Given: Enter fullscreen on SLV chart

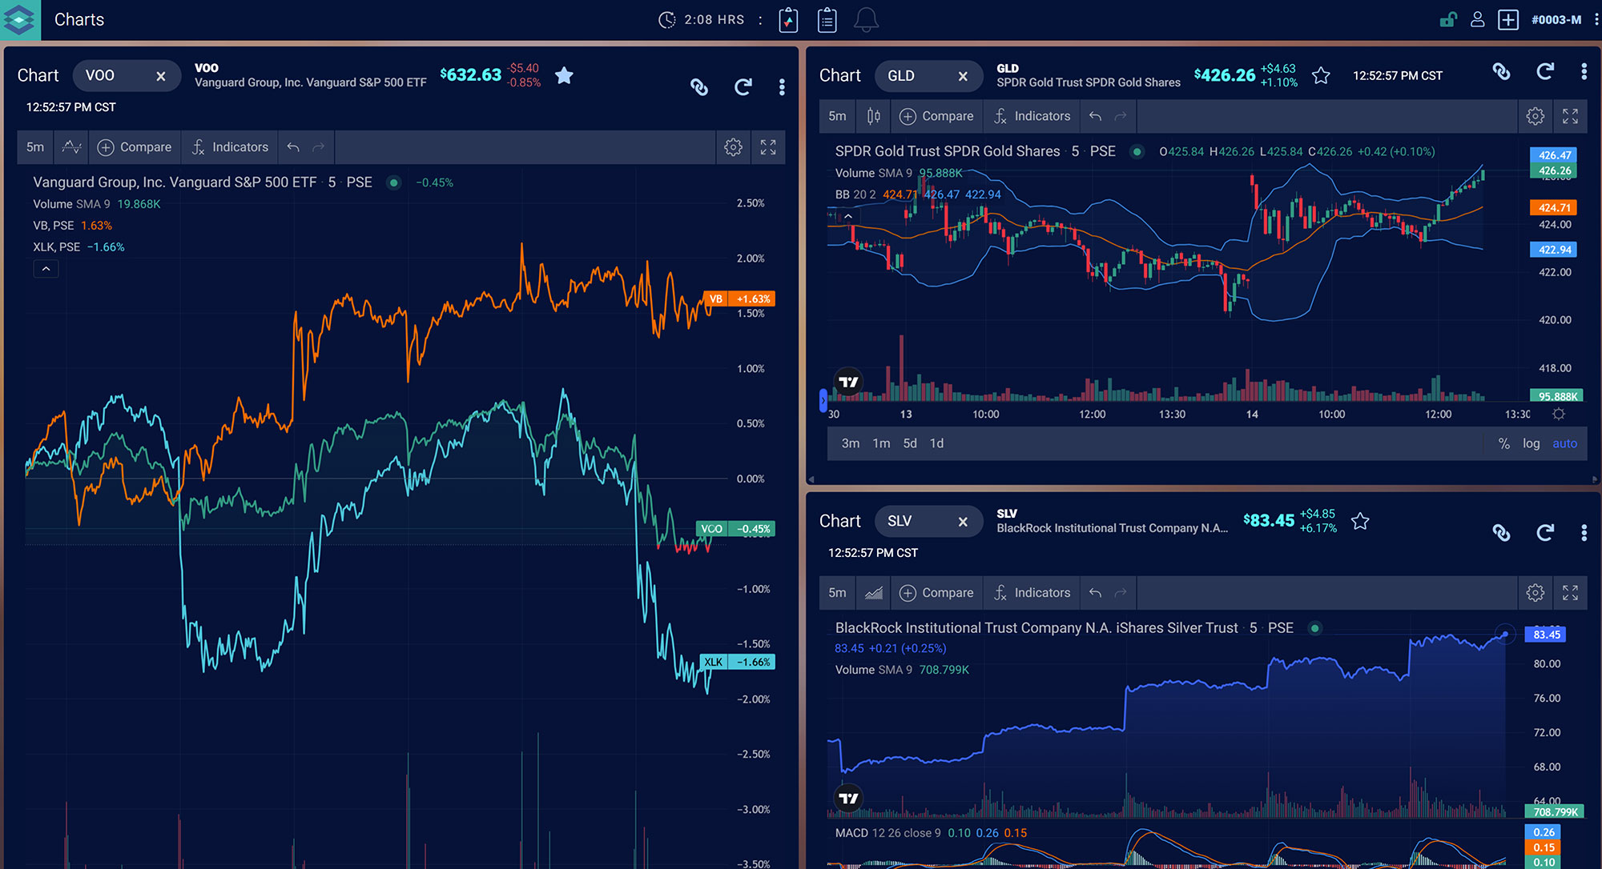Looking at the screenshot, I should 1570,593.
